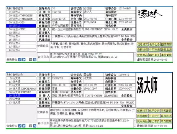Click registration number field 7097771

click(60, 12)
